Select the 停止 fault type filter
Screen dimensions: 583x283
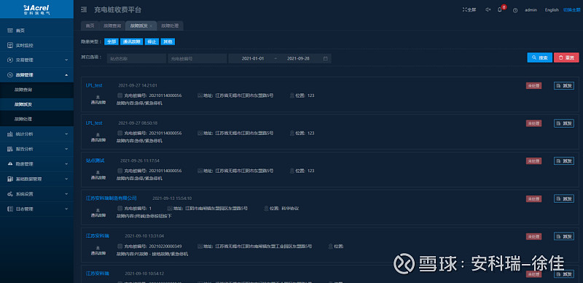tap(152, 42)
